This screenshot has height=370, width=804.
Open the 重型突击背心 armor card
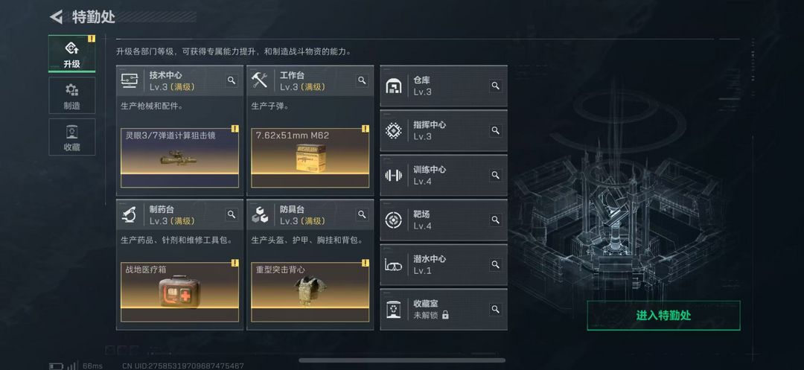tap(310, 292)
